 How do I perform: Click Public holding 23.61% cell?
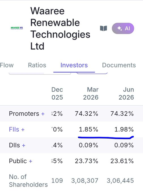(x=122, y=161)
